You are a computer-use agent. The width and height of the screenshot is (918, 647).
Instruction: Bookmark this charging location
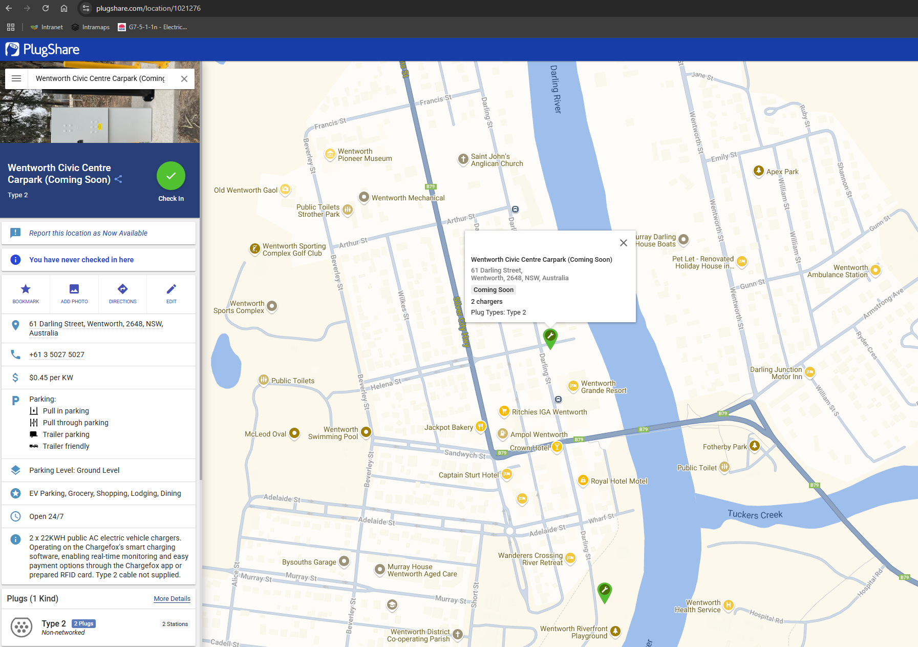click(26, 294)
